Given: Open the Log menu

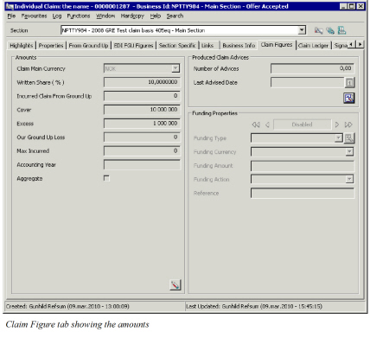Looking at the screenshot, I should [x=57, y=16].
